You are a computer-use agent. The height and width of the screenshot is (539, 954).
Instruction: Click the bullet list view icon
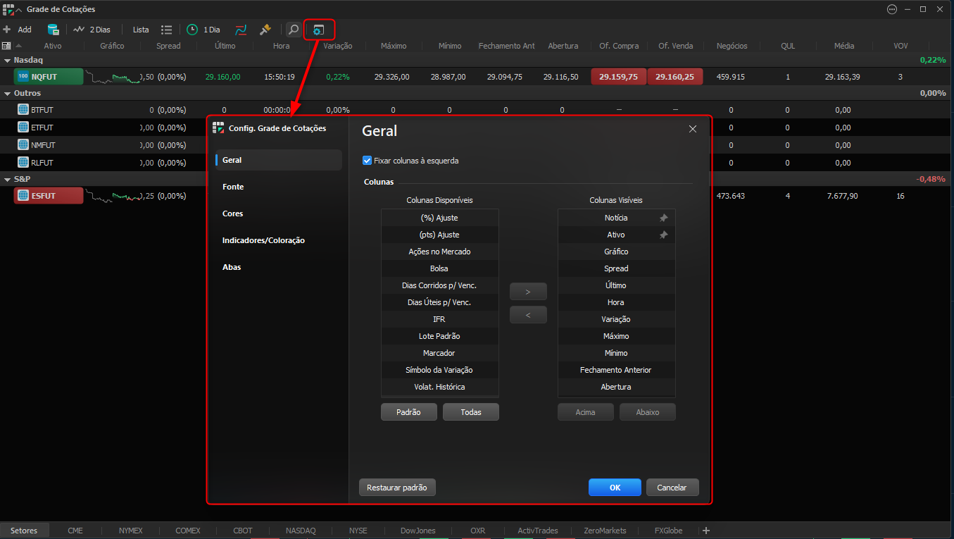click(x=166, y=30)
